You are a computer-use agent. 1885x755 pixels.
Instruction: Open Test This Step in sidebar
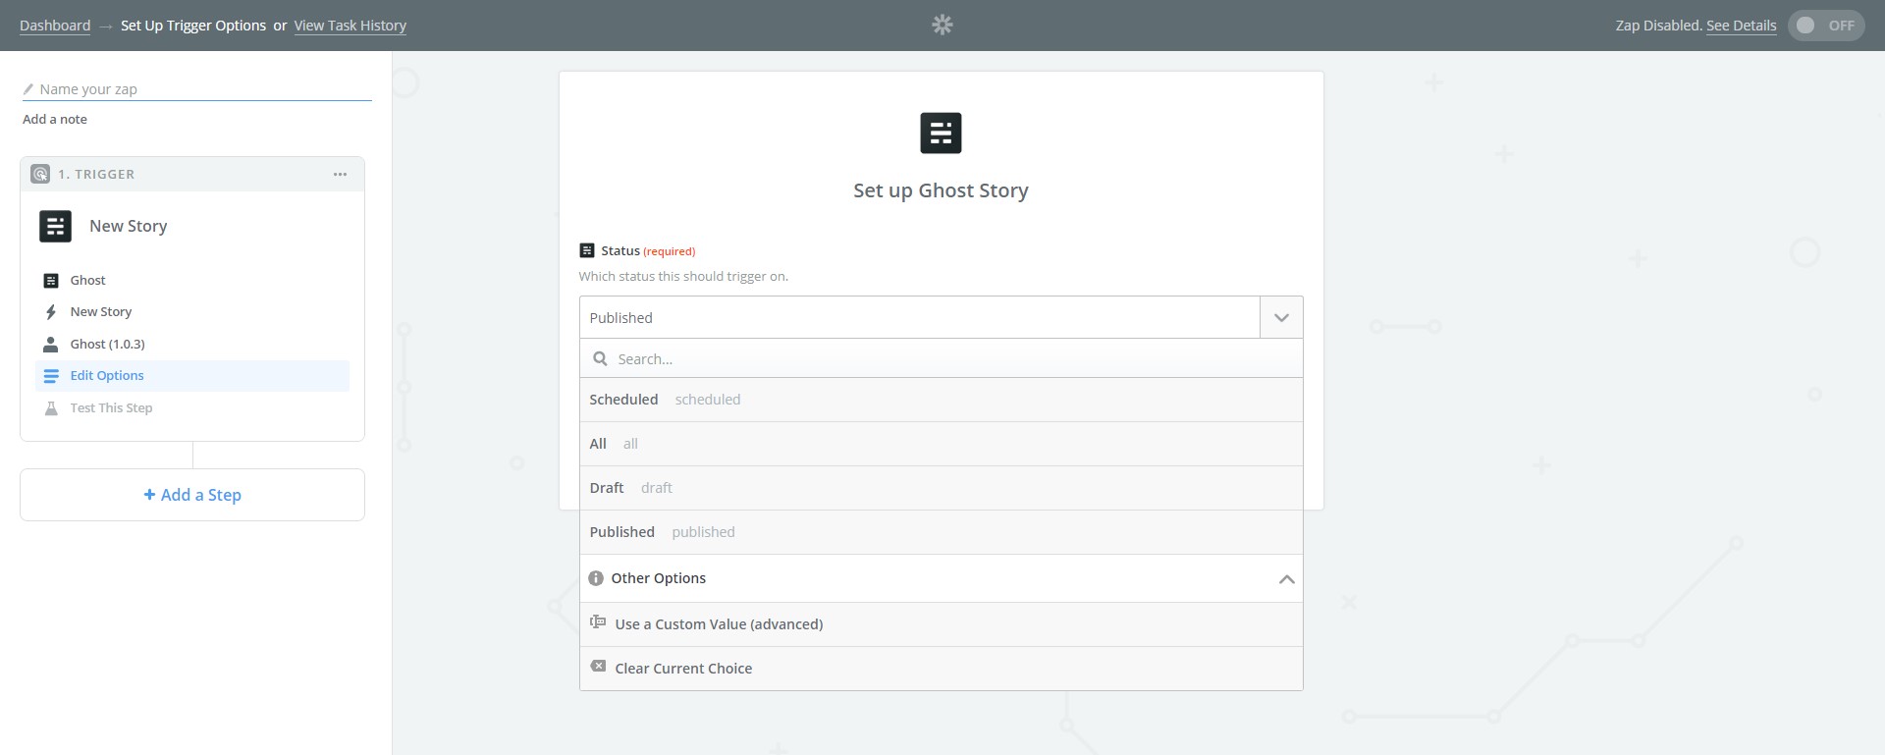(x=111, y=408)
